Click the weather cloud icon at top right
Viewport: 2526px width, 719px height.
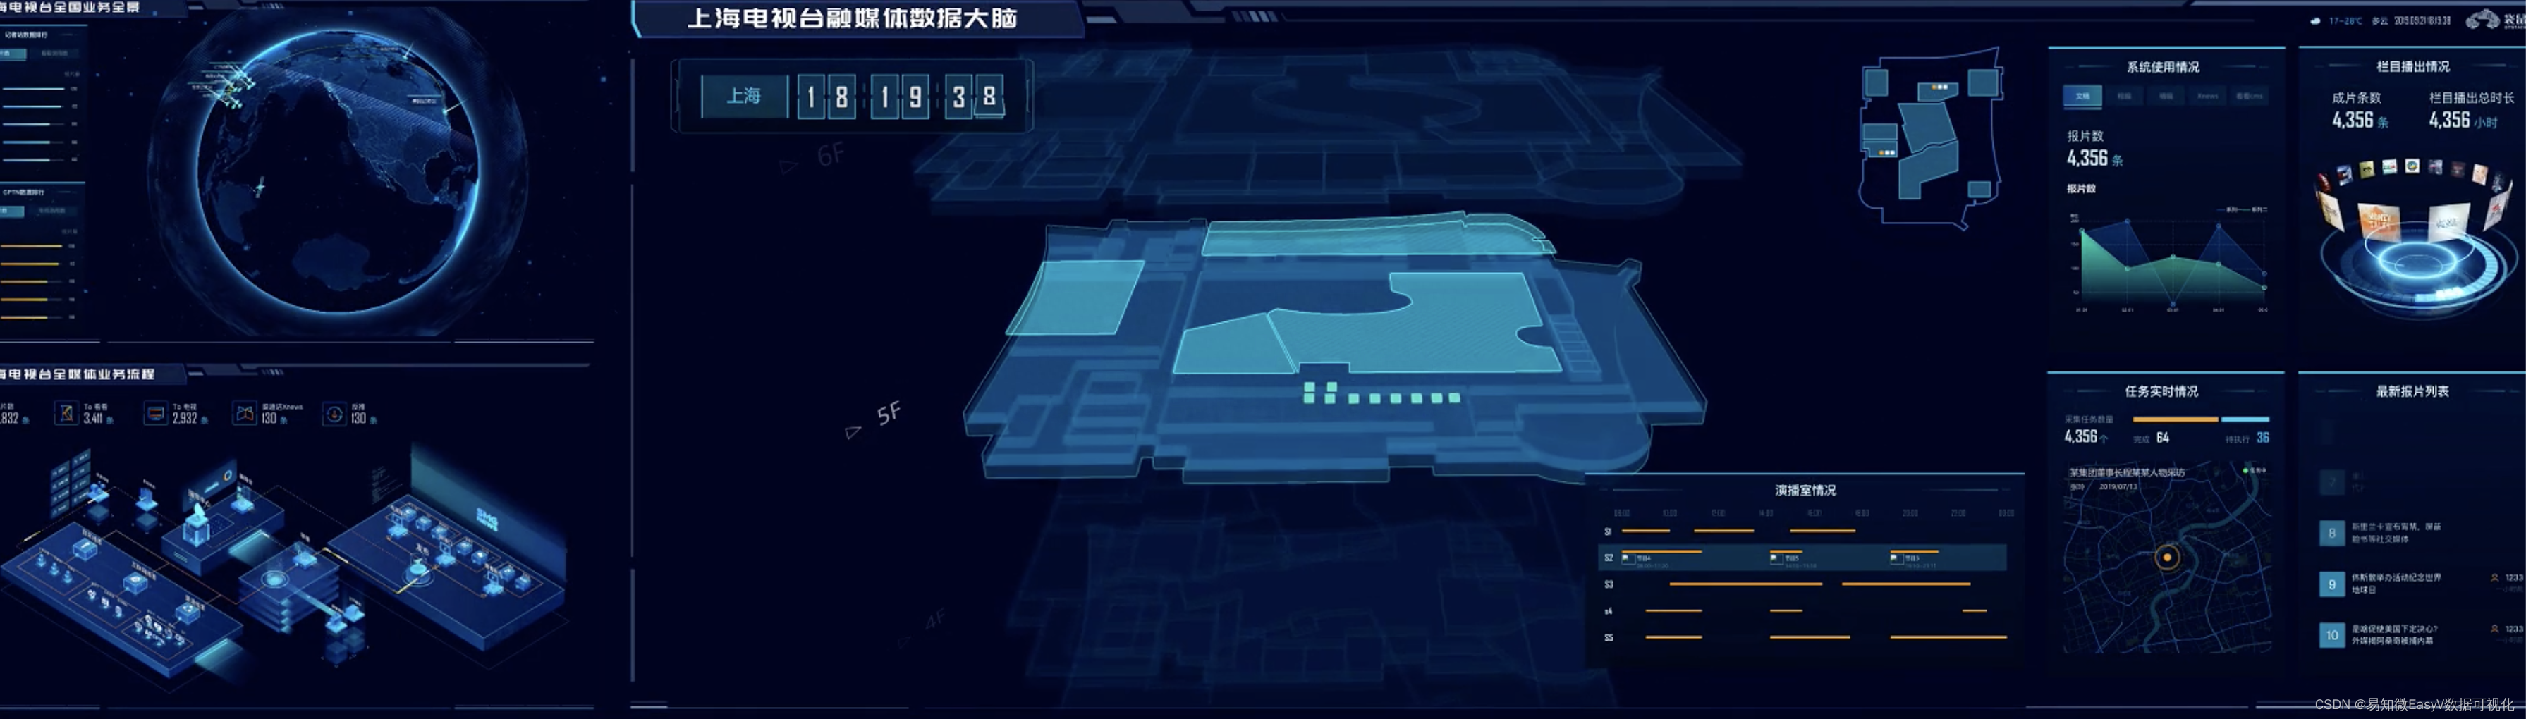pos(2315,20)
